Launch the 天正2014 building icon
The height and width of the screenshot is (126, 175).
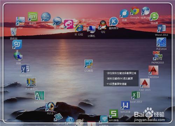click(161, 42)
